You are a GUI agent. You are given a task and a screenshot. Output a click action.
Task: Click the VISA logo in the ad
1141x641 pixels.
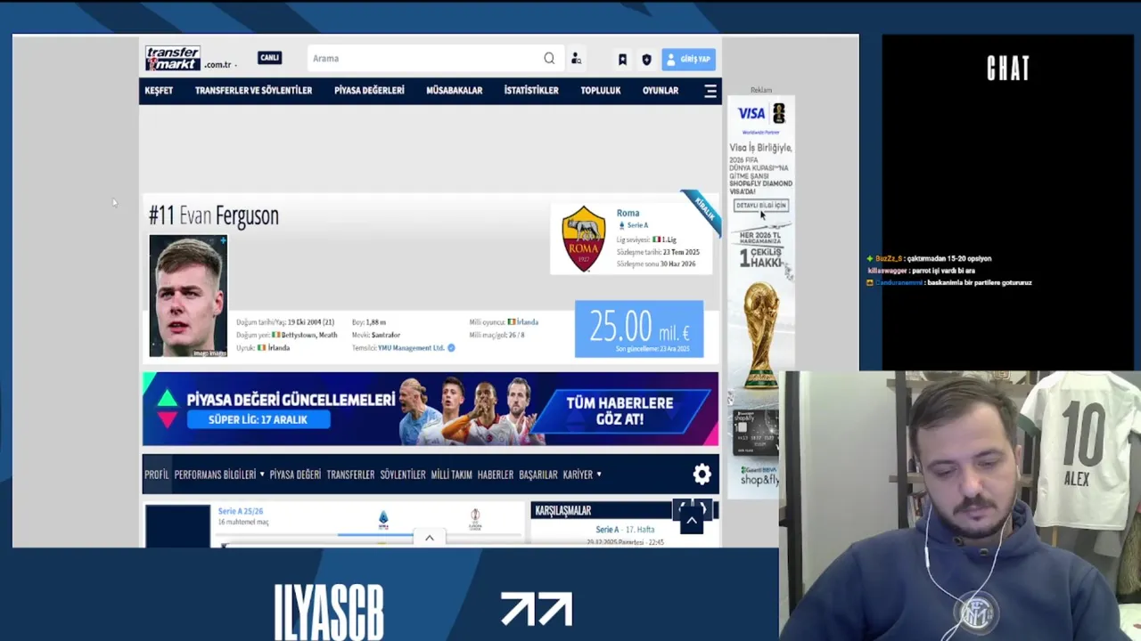tap(751, 113)
